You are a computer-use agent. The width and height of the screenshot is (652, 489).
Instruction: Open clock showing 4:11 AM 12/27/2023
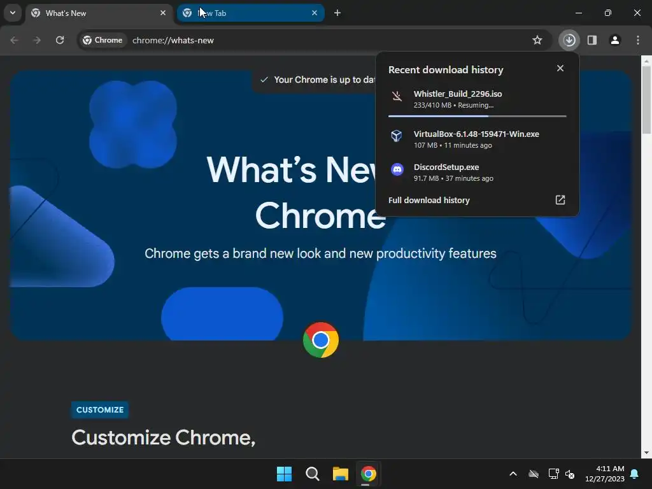coord(605,474)
